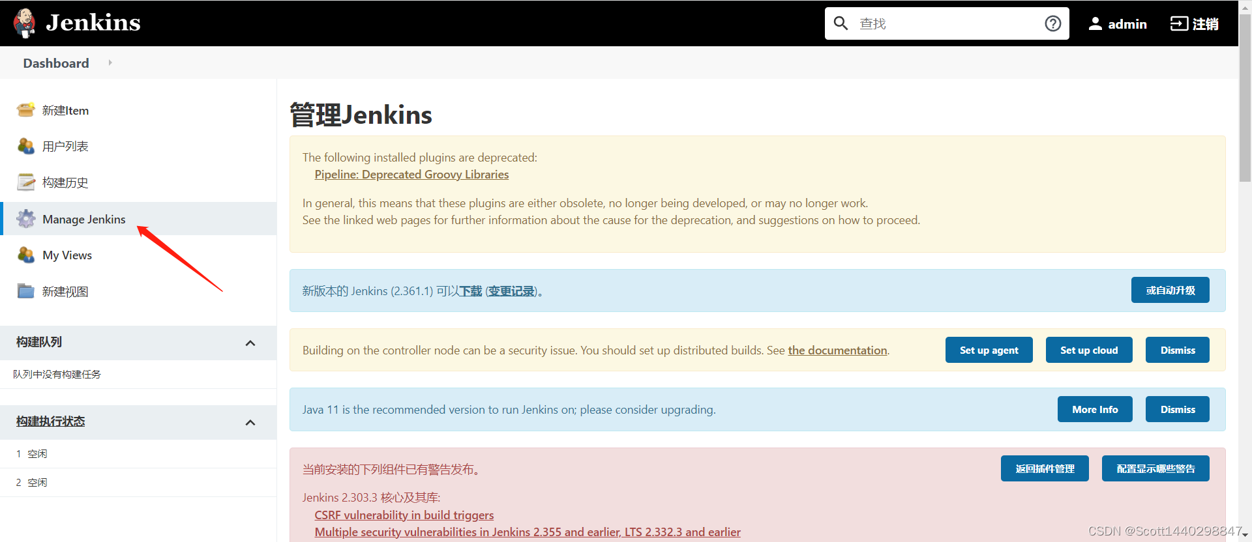Screen dimensions: 1252x542
Task: Click the logout arrow icon
Action: pyautogui.click(x=1179, y=23)
